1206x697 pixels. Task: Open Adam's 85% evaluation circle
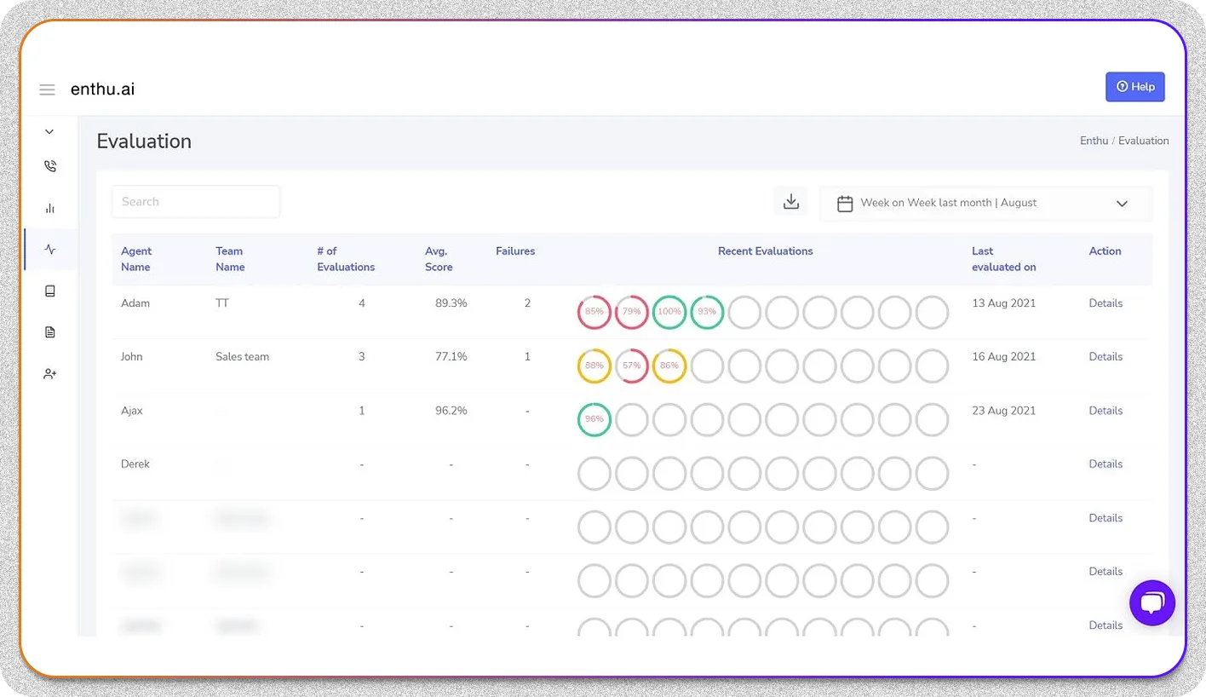pos(594,312)
